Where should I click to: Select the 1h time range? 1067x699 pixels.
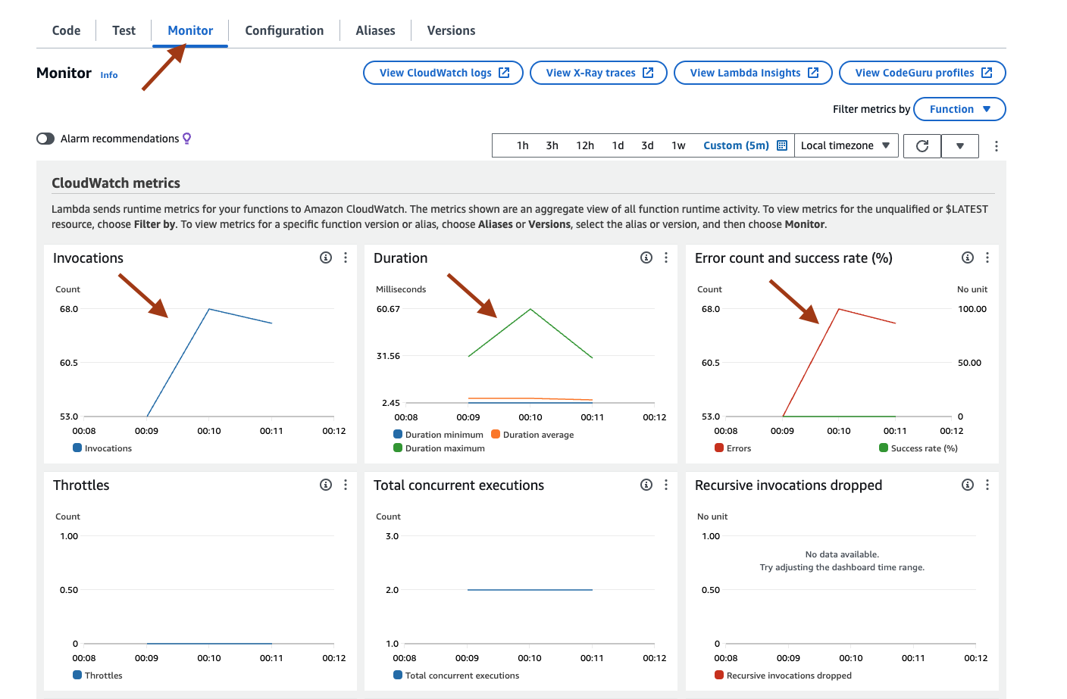click(523, 145)
